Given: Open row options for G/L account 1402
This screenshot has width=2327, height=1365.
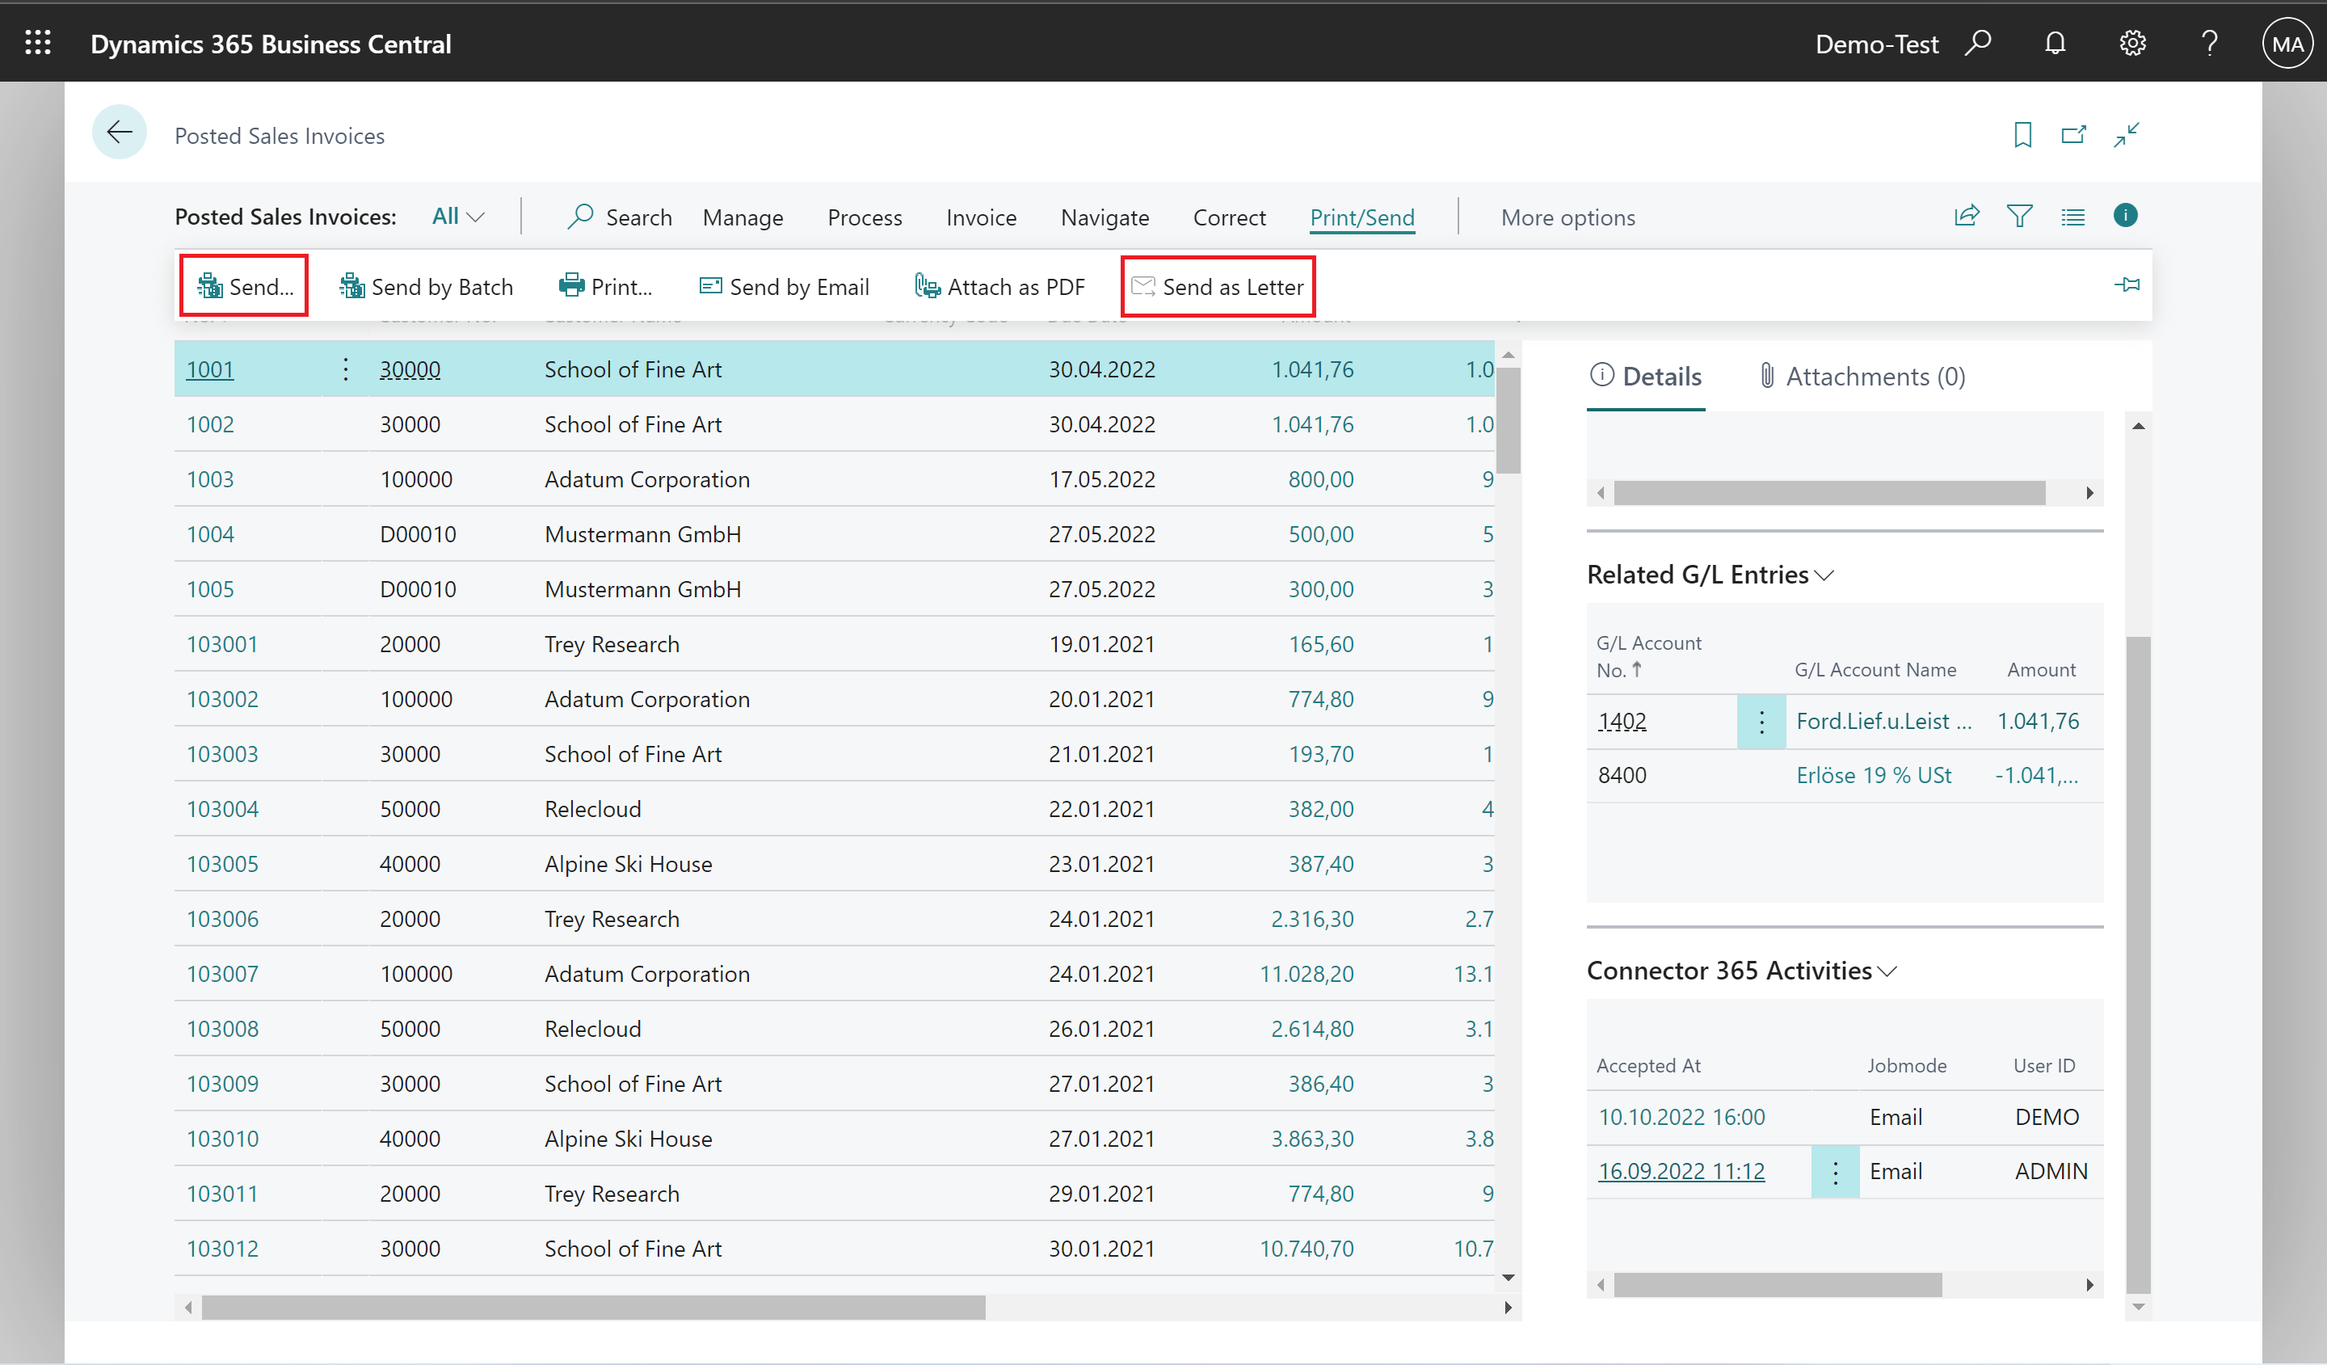Looking at the screenshot, I should (x=1761, y=721).
